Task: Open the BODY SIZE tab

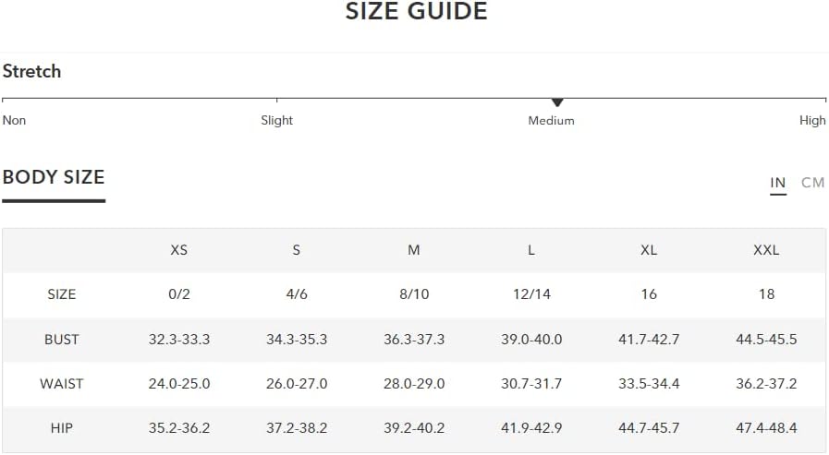Action: (x=54, y=177)
